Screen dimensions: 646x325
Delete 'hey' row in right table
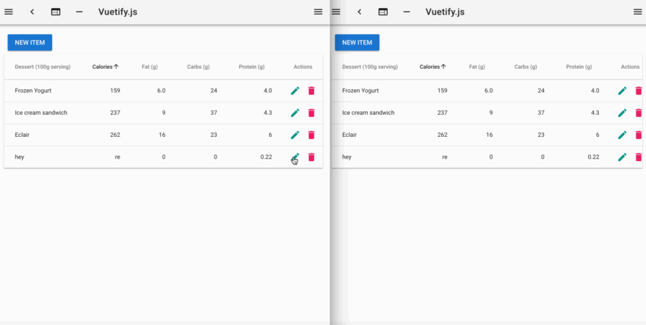(x=639, y=157)
